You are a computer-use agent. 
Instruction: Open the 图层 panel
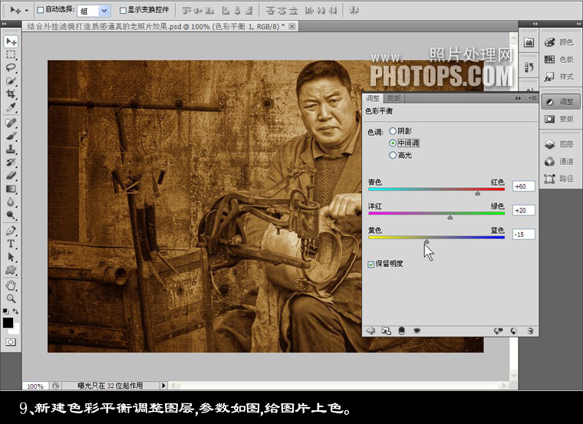pos(559,144)
